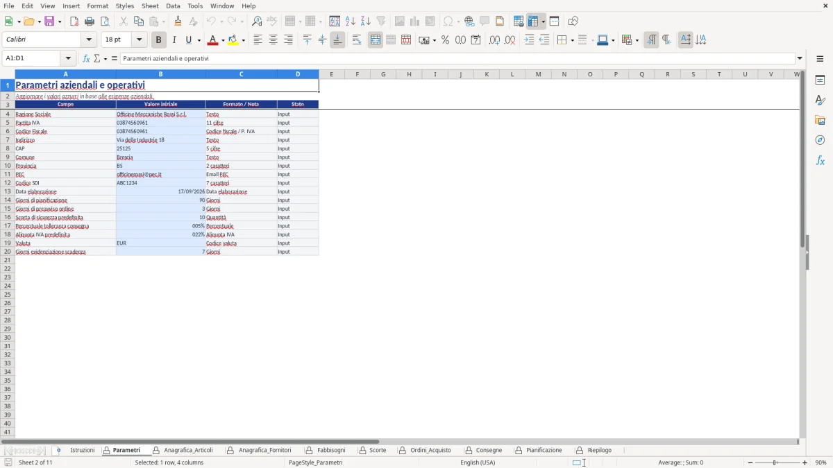Add a decimal place

pos(494,40)
